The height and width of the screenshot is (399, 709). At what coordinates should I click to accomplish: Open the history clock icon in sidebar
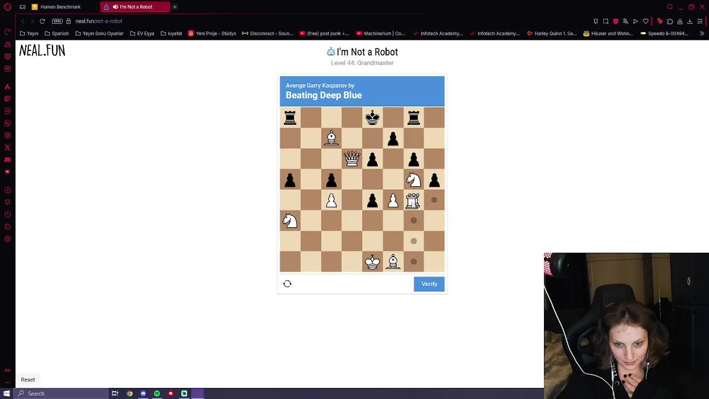click(x=7, y=214)
